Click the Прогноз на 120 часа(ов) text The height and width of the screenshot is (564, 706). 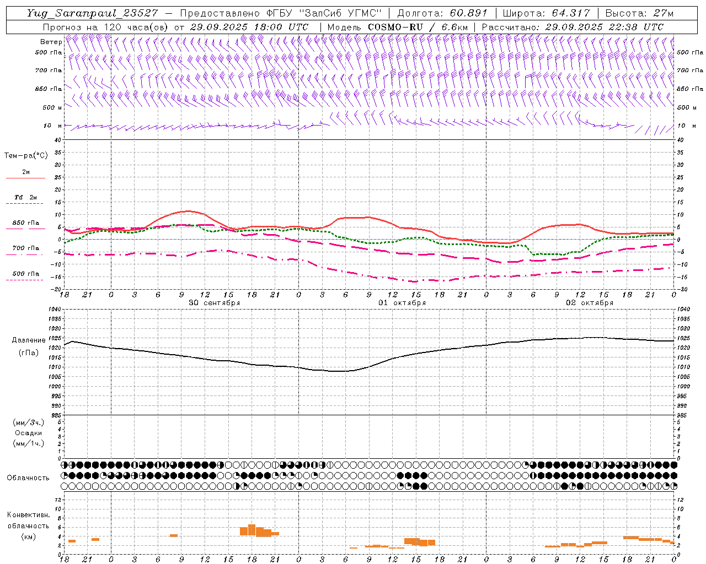click(106, 27)
